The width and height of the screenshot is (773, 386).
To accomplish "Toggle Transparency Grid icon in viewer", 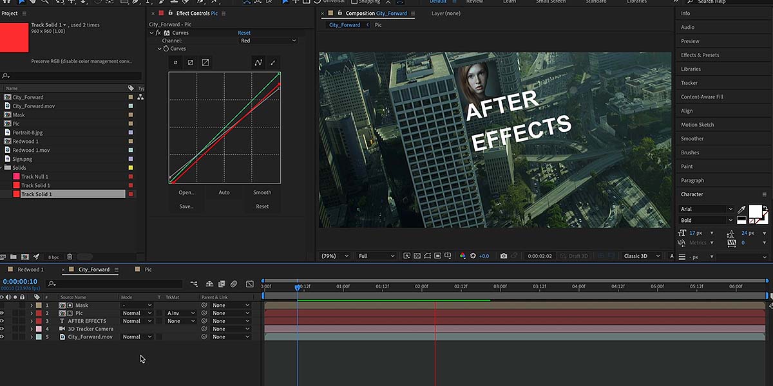I will coord(417,256).
